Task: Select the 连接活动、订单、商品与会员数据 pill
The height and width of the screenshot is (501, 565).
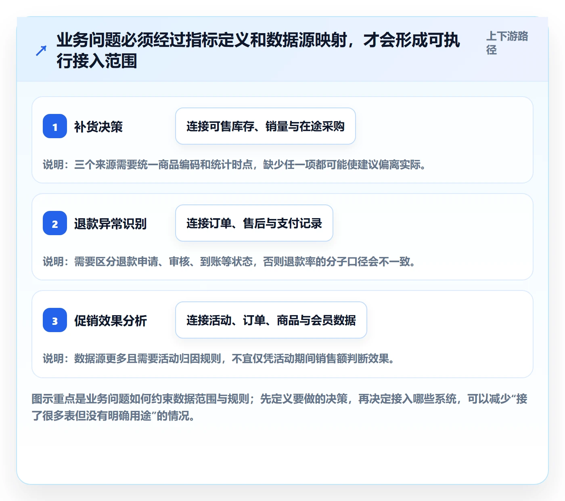Action: (x=271, y=320)
